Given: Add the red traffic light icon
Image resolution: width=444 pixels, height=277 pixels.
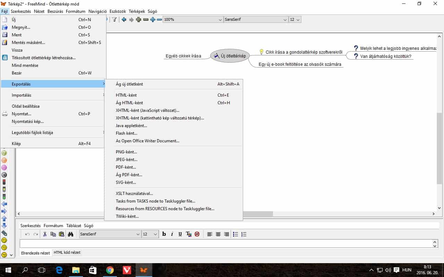Looking at the screenshot, I should [4, 182].
